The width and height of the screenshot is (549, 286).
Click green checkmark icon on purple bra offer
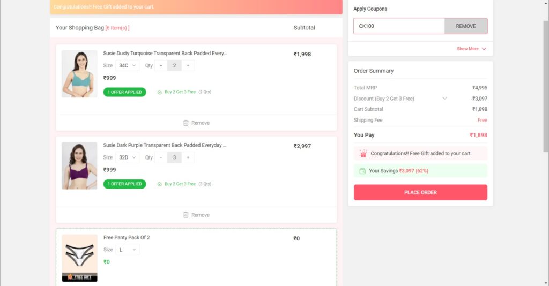tap(160, 184)
